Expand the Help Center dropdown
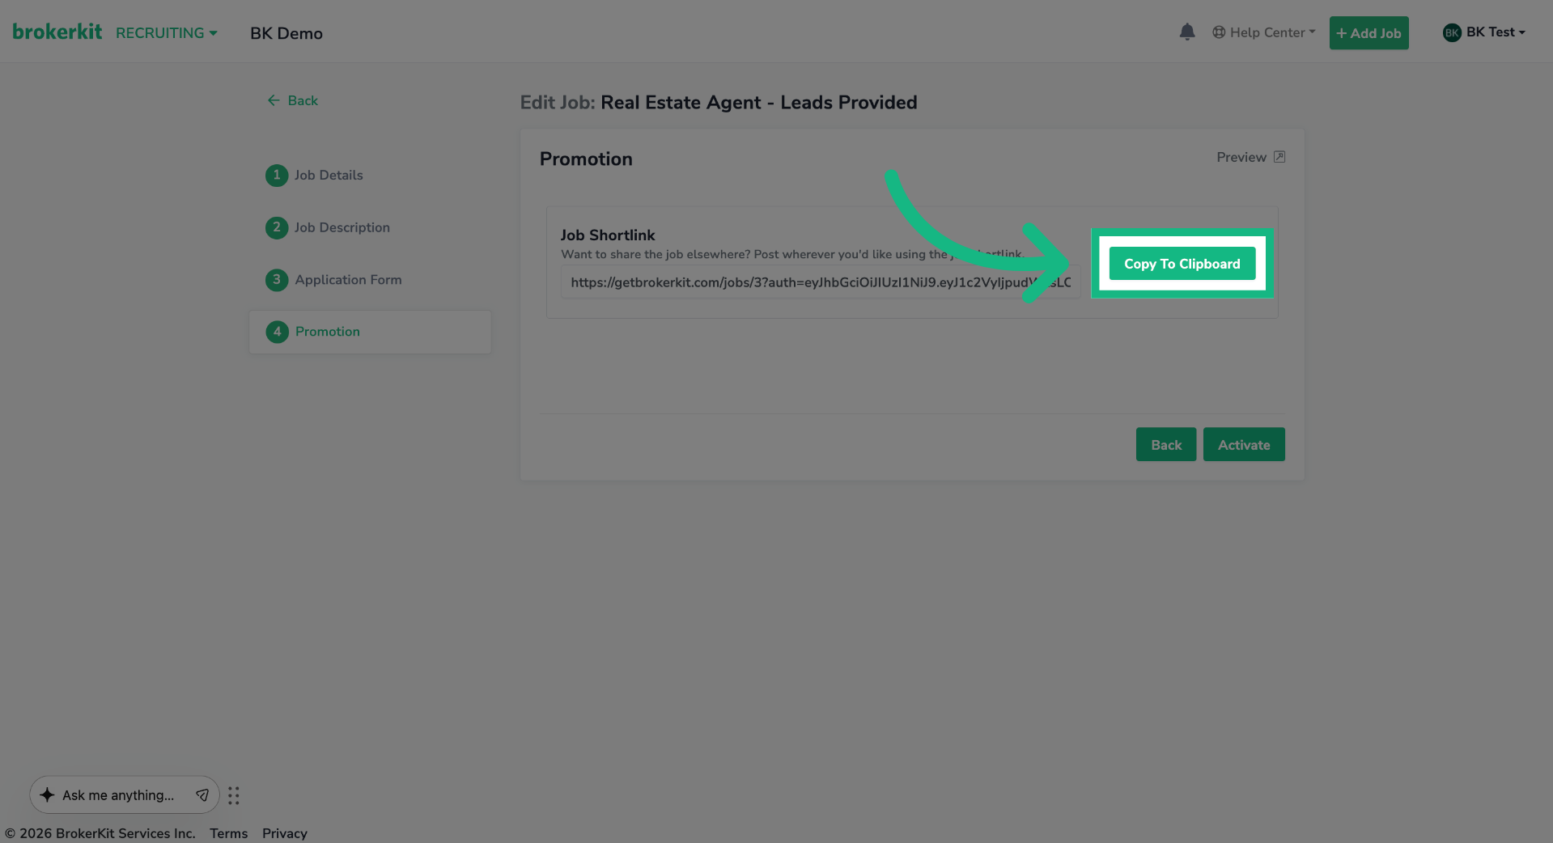The image size is (1553, 843). pos(1263,32)
